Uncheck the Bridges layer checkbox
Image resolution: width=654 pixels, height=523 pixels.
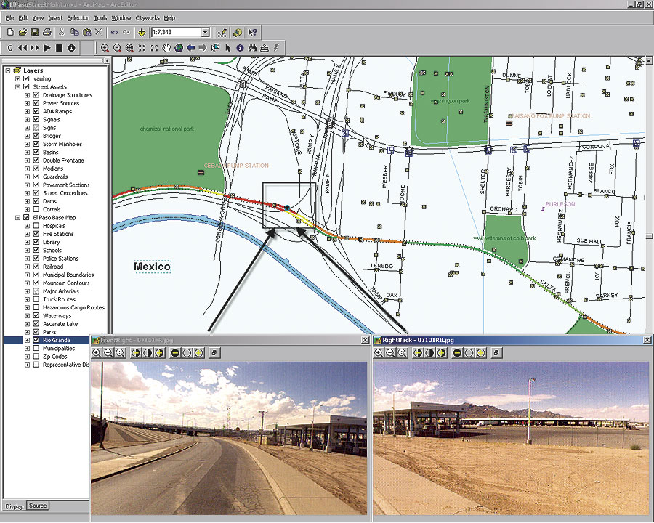pyautogui.click(x=36, y=136)
